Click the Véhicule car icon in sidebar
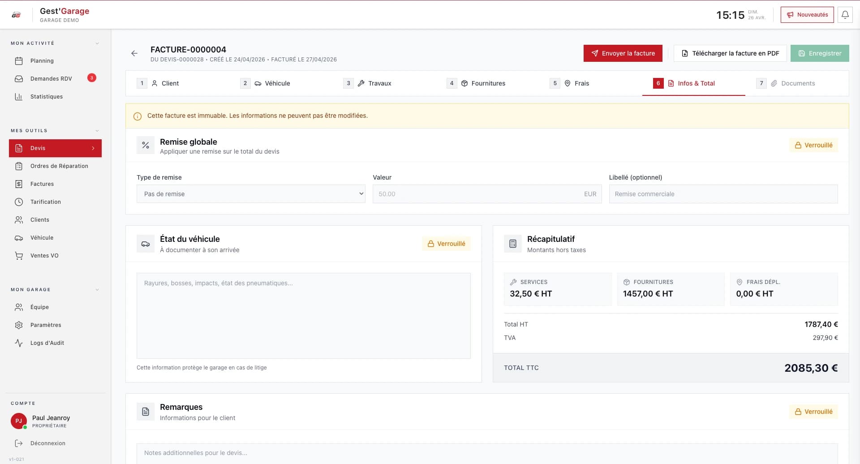The image size is (860, 464). click(x=19, y=238)
